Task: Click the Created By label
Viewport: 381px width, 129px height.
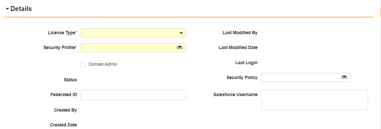Action: [65, 110]
